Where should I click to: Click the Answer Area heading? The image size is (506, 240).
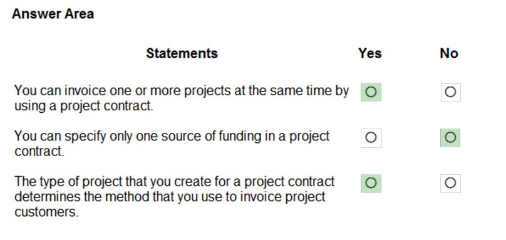click(x=53, y=14)
